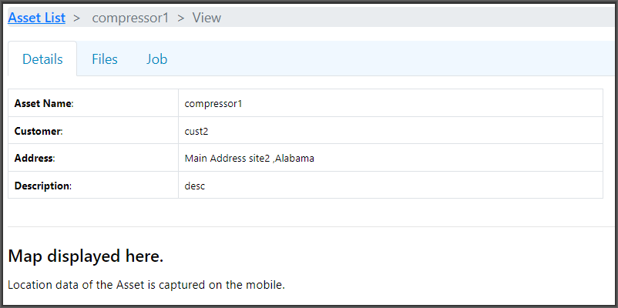The image size is (618, 308).
Task: Click the second breadcrumb separator arrow
Action: click(x=181, y=17)
